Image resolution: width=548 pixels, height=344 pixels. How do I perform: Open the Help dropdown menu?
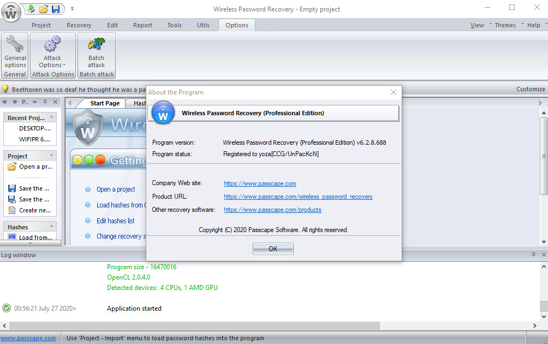[x=534, y=25]
